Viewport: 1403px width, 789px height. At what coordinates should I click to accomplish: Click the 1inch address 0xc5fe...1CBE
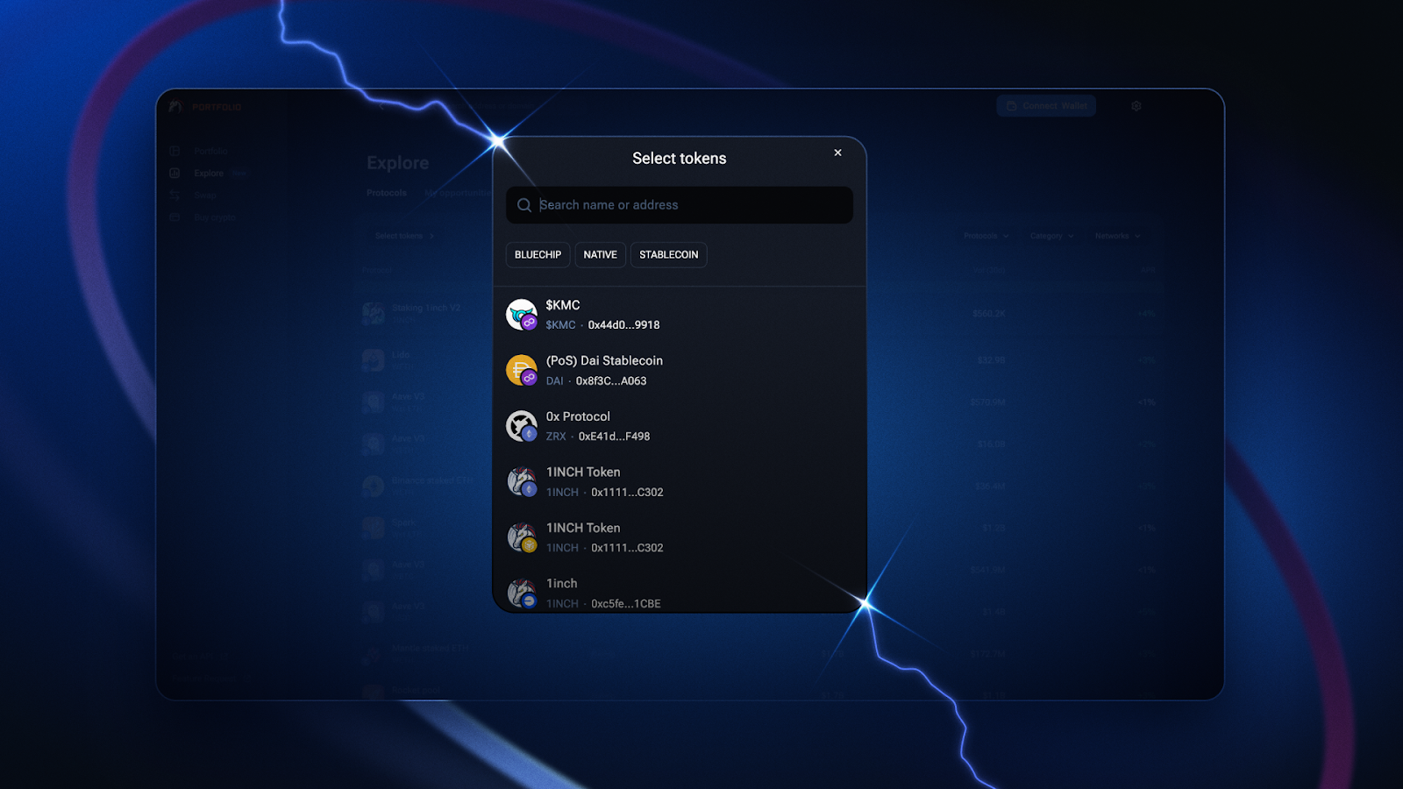pos(626,604)
